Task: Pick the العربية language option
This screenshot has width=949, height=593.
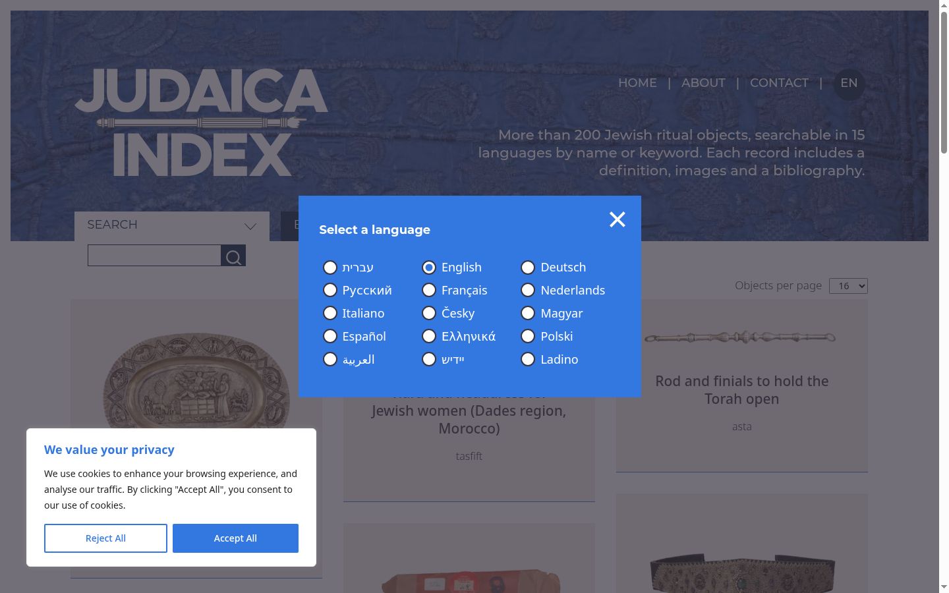Action: coord(330,360)
